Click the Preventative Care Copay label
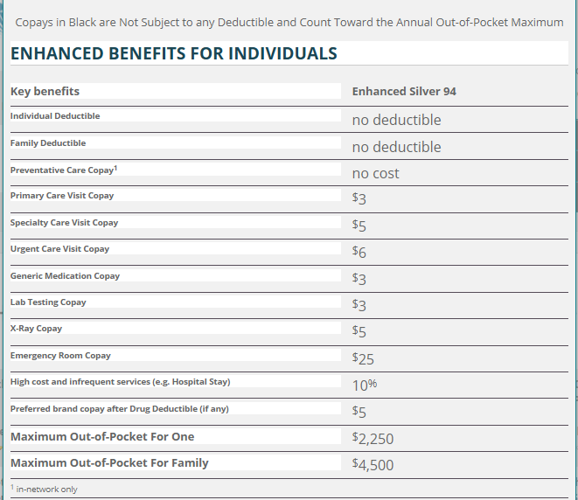Image resolution: width=578 pixels, height=500 pixels. coord(64,170)
